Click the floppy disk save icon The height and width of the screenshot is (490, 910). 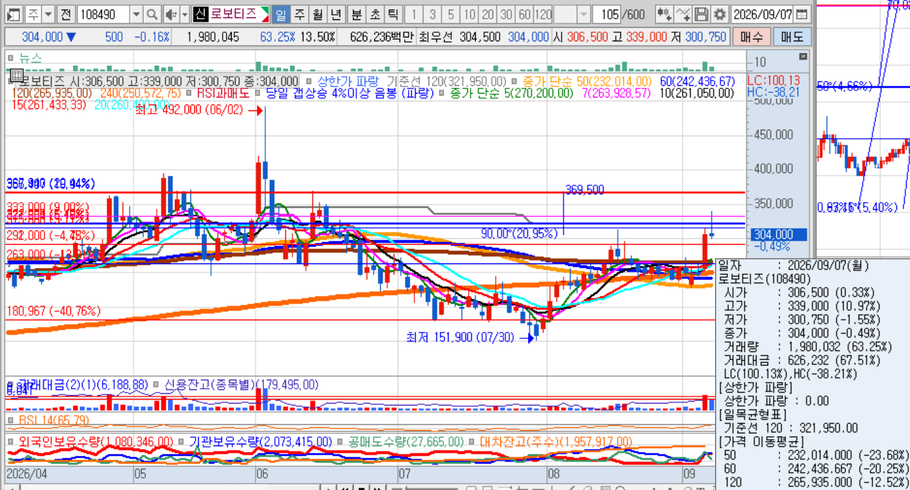702,14
